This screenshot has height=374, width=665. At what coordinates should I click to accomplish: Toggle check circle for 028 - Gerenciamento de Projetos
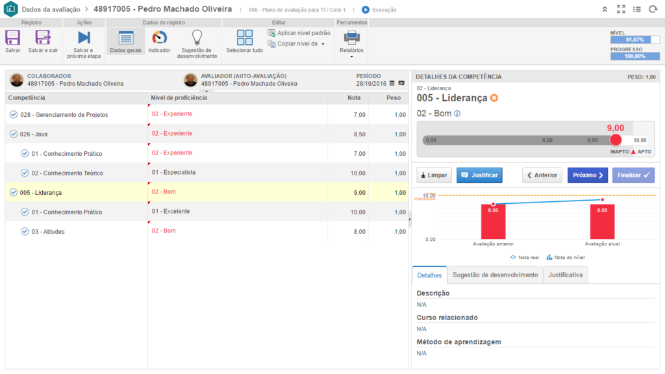pyautogui.click(x=14, y=114)
